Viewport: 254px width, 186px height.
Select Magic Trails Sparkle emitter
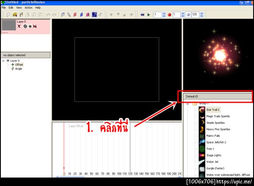[x=218, y=116]
